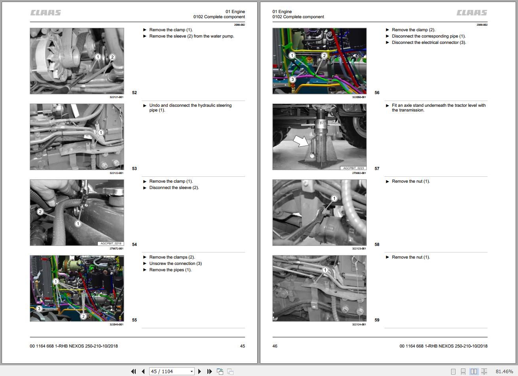
Task: Click the figure 57 axle stand photo
Action: click(x=319, y=137)
